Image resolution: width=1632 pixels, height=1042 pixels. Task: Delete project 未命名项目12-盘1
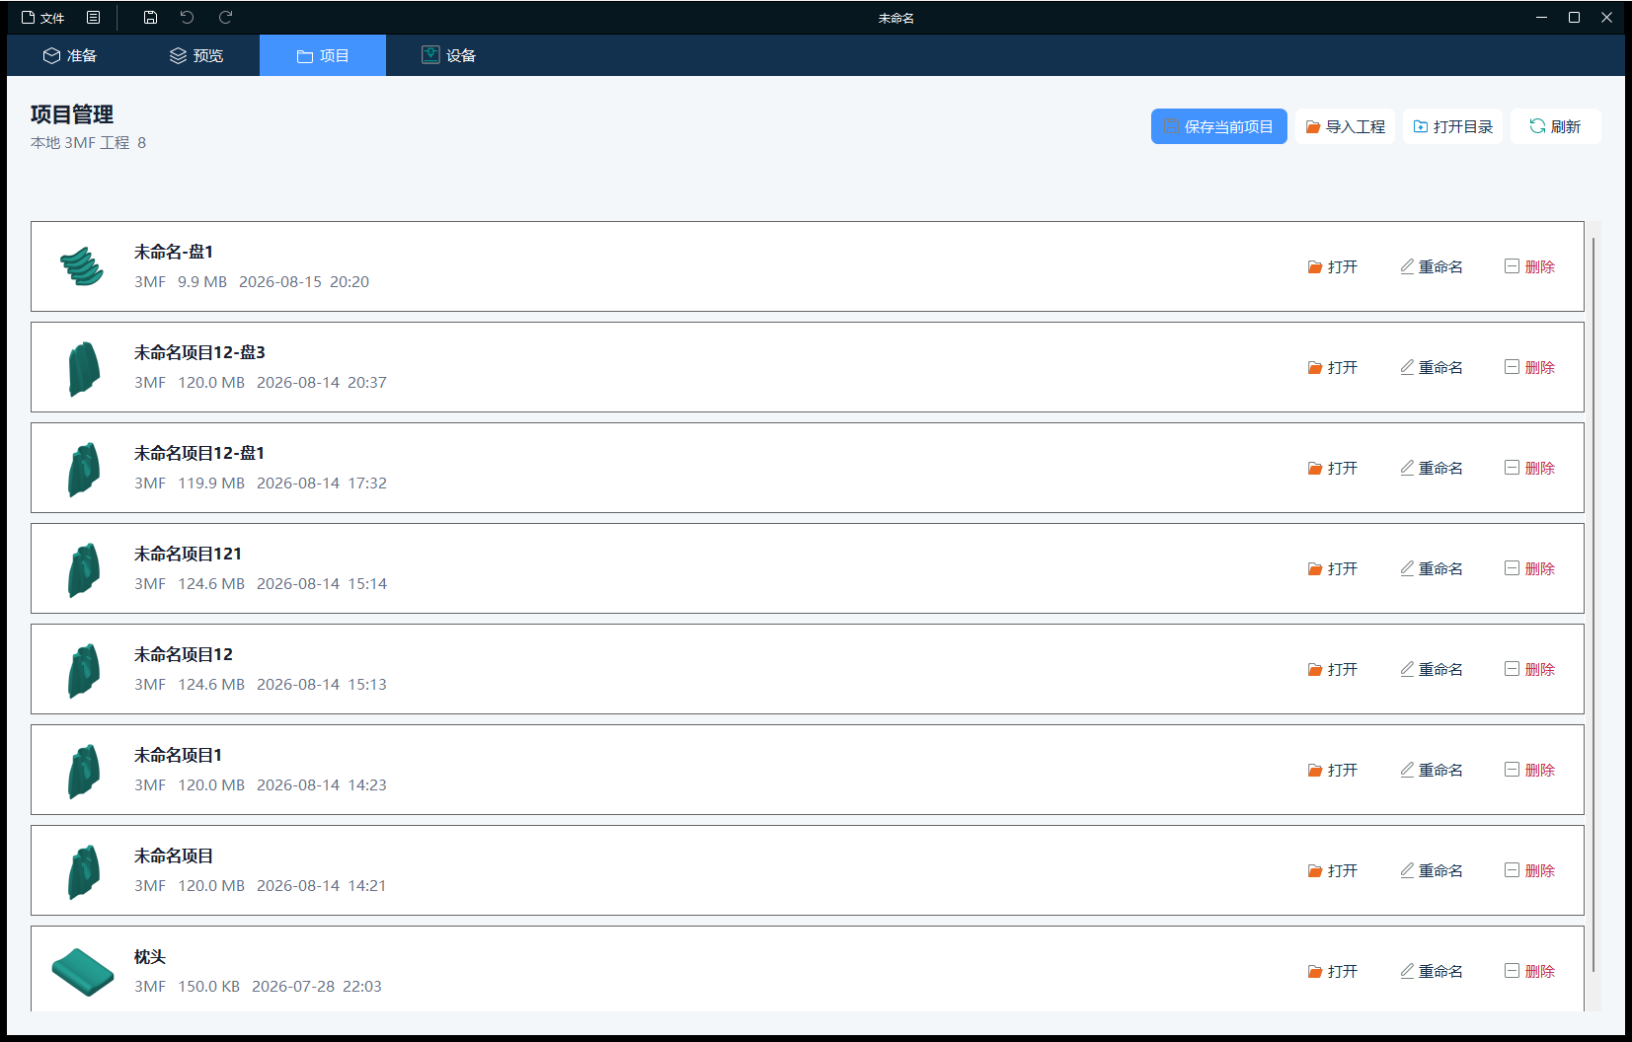(1530, 468)
